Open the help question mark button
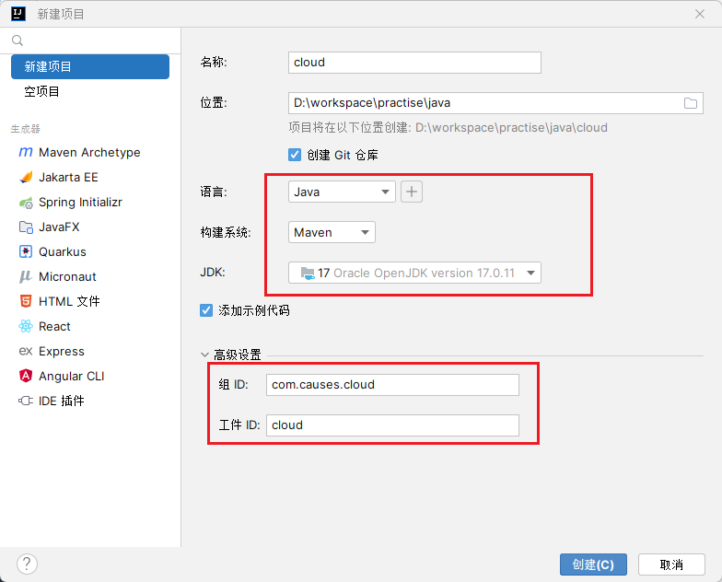Image resolution: width=722 pixels, height=582 pixels. [27, 564]
